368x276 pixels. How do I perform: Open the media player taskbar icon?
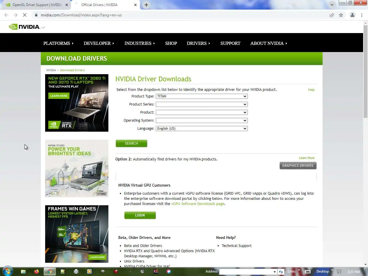pyautogui.click(x=89, y=271)
